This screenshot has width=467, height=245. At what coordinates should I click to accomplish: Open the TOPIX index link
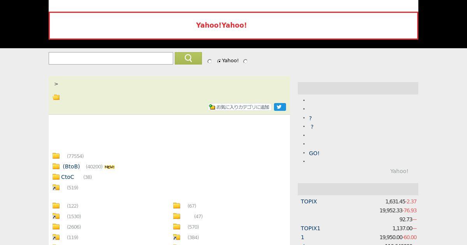309,201
